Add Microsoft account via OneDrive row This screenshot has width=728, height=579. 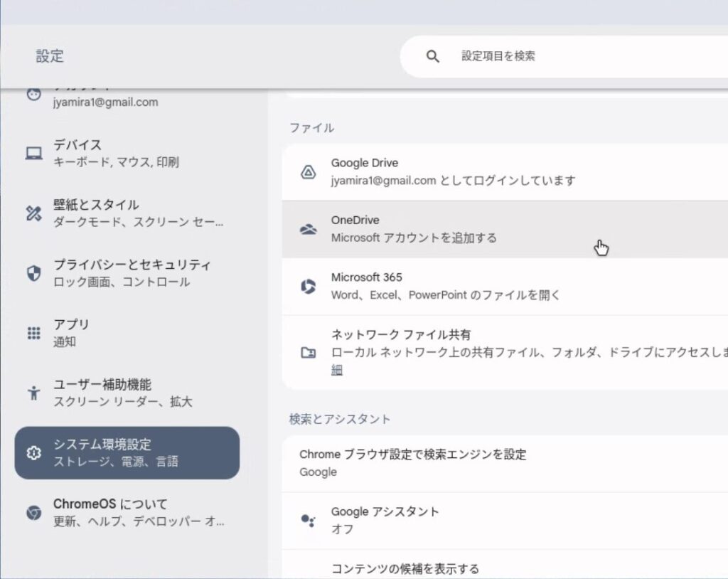point(505,229)
